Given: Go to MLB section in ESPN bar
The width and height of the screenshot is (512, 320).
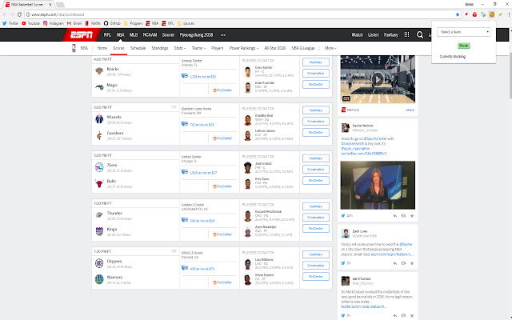Looking at the screenshot, I should click(x=134, y=35).
